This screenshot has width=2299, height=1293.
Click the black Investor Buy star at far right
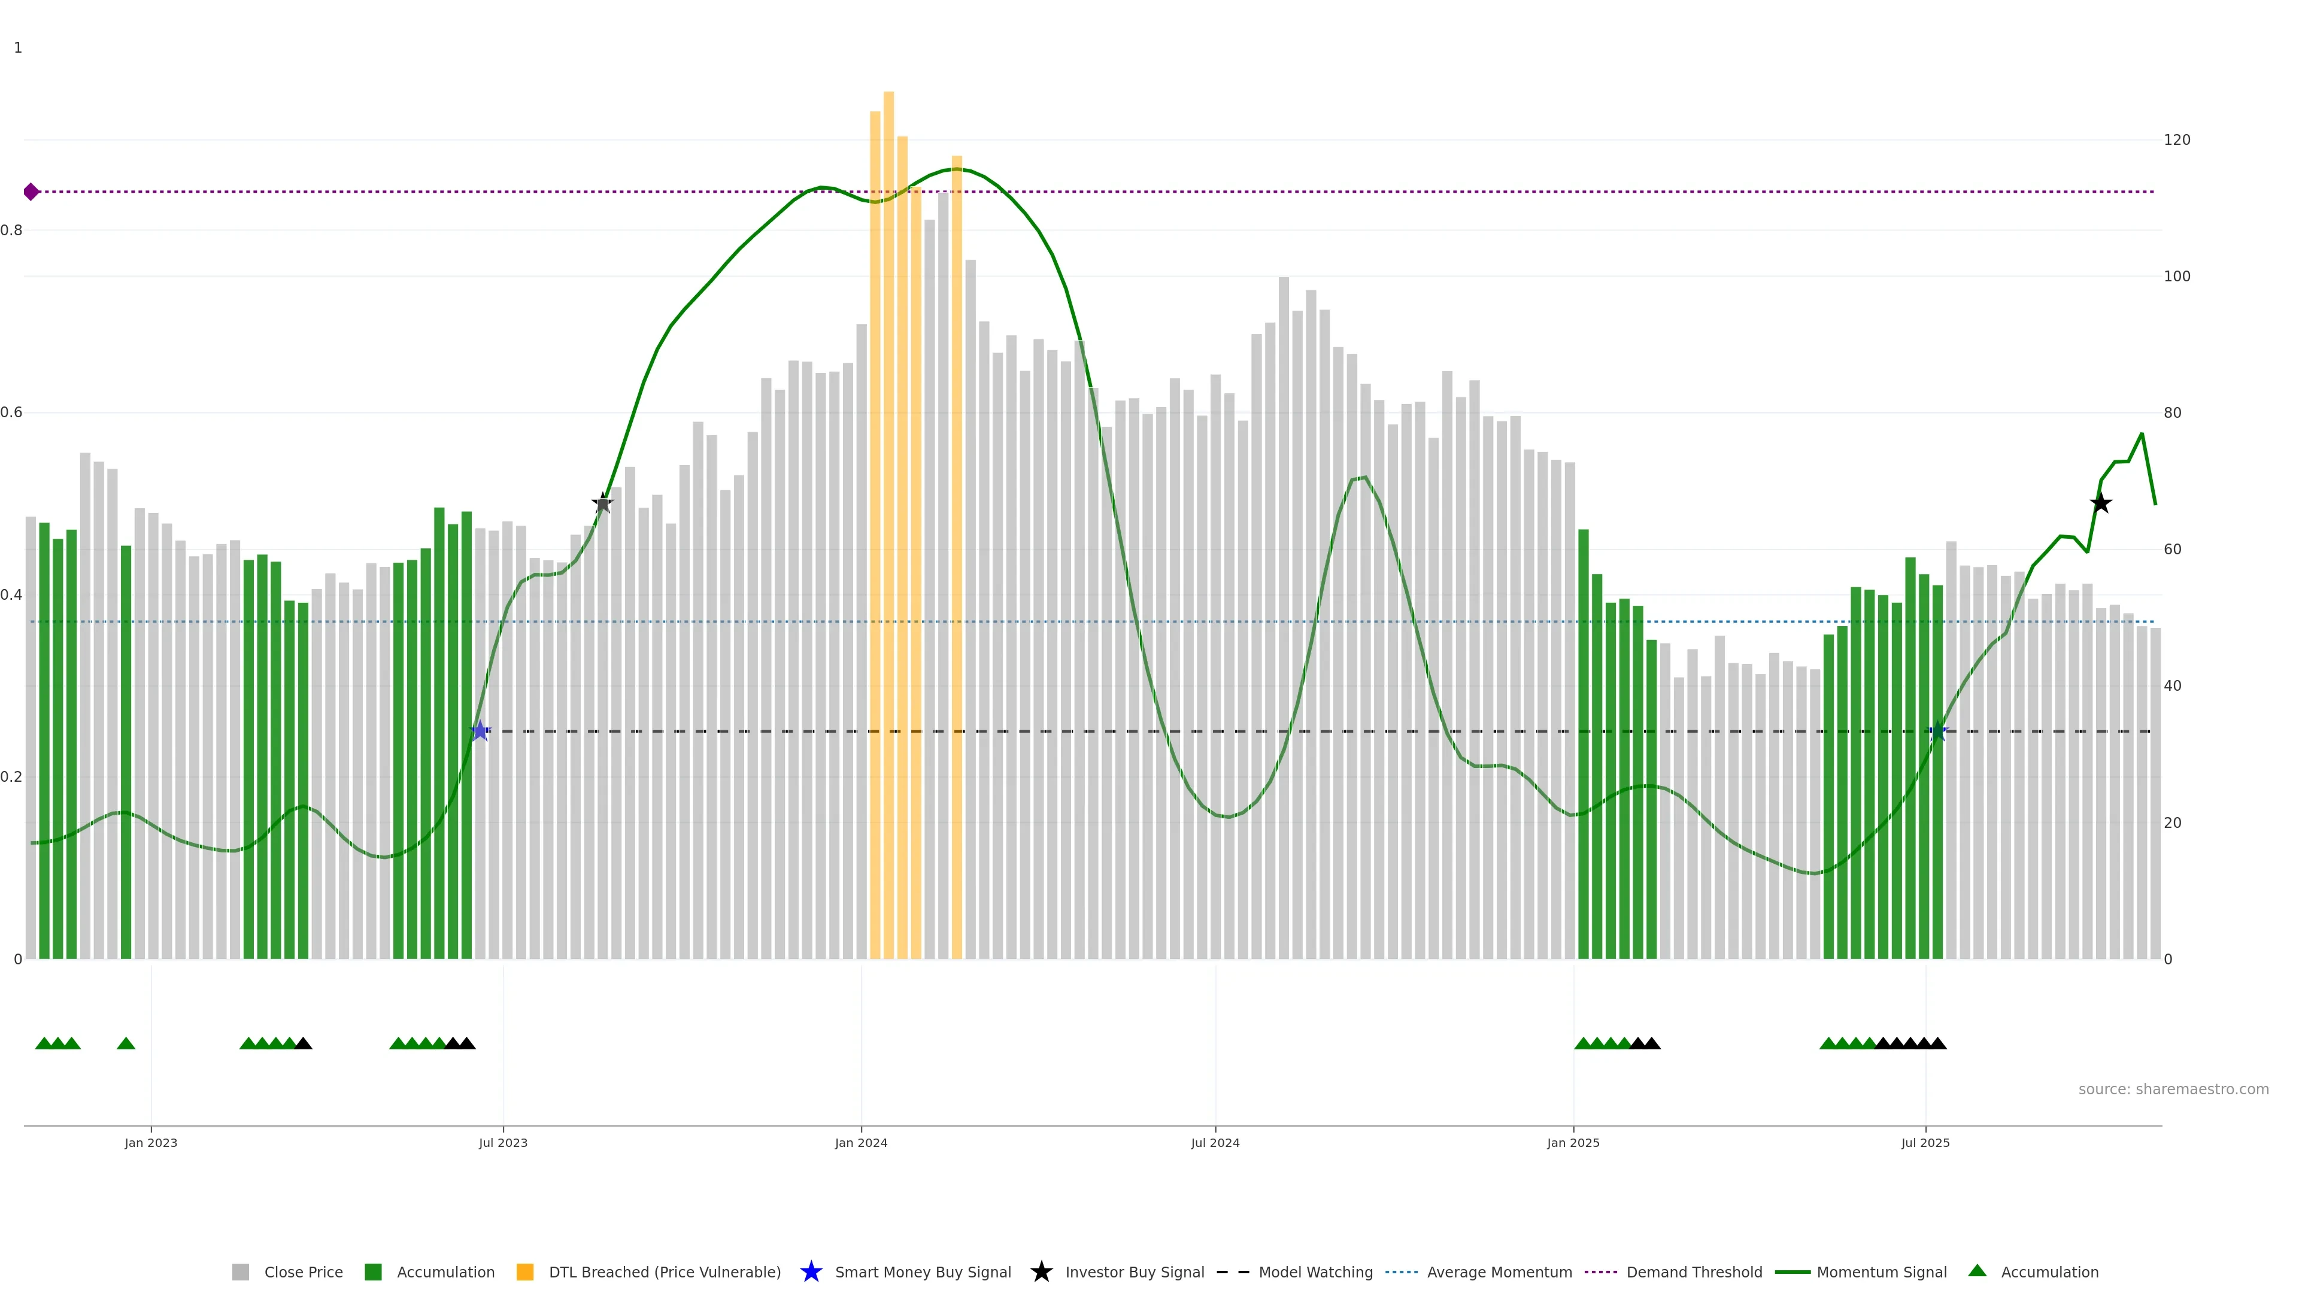point(2101,503)
